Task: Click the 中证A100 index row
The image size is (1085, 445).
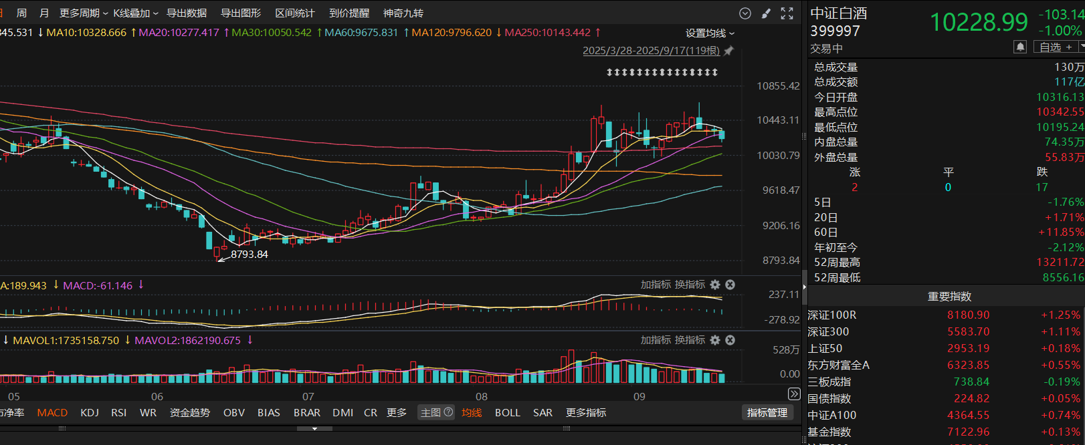Action: [x=946, y=415]
